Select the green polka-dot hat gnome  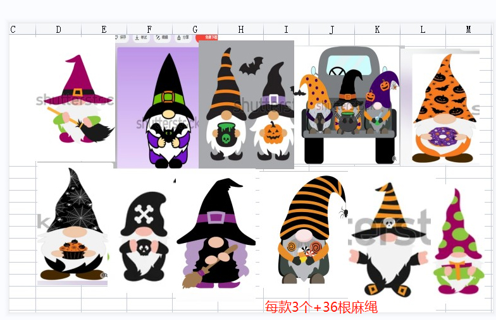(459, 243)
